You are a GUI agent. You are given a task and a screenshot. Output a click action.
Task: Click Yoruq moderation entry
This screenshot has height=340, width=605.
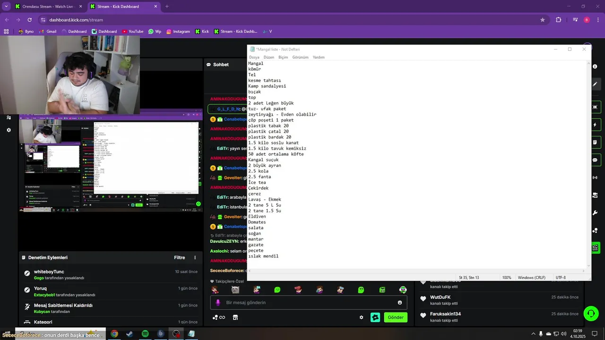pyautogui.click(x=111, y=291)
